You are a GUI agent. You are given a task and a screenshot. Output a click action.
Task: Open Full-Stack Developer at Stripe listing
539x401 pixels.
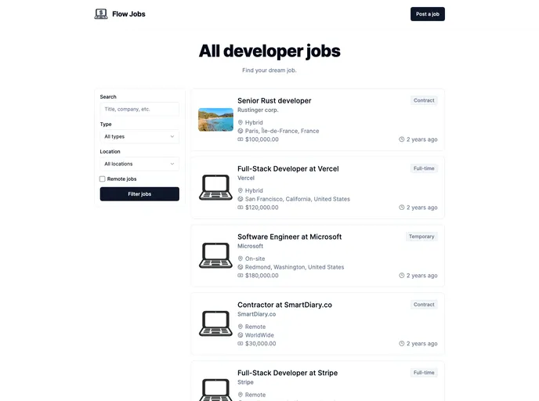(288, 373)
